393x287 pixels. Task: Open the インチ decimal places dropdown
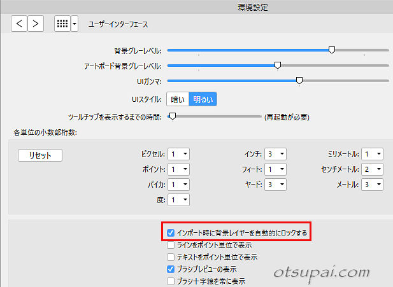pos(275,153)
